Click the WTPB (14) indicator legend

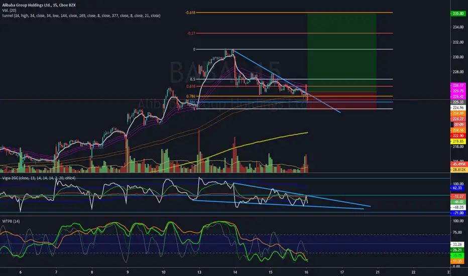[11, 221]
